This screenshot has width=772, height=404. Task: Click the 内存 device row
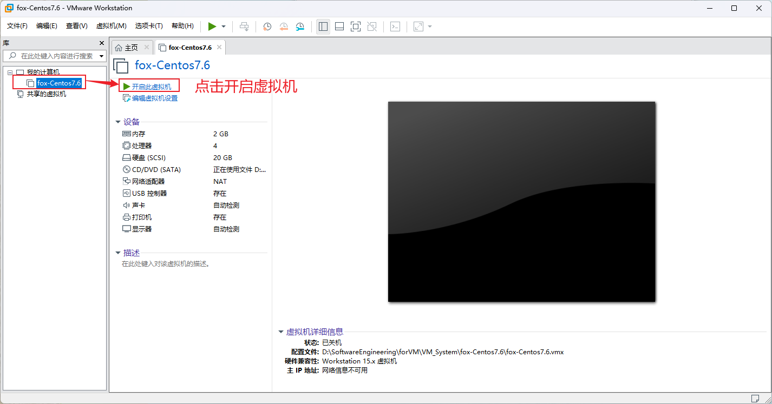[x=194, y=134]
